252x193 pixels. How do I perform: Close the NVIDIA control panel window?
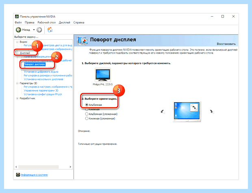point(233,16)
